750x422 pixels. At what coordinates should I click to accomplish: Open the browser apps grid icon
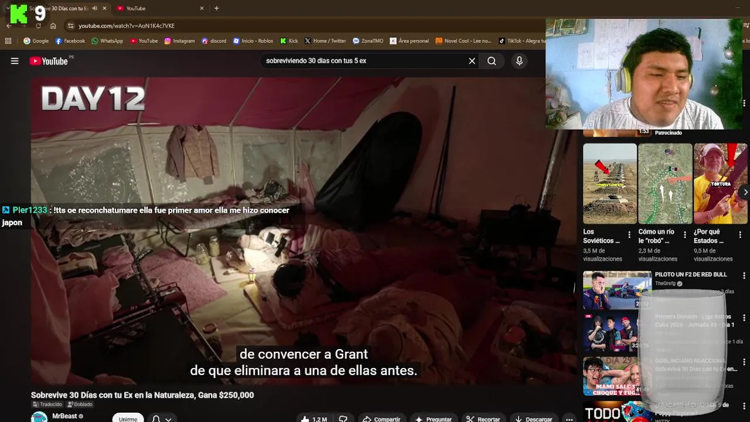pos(8,41)
